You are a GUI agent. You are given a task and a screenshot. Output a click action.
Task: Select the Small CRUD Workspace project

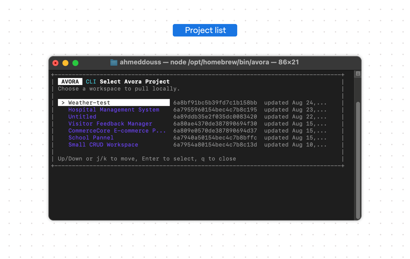point(103,145)
